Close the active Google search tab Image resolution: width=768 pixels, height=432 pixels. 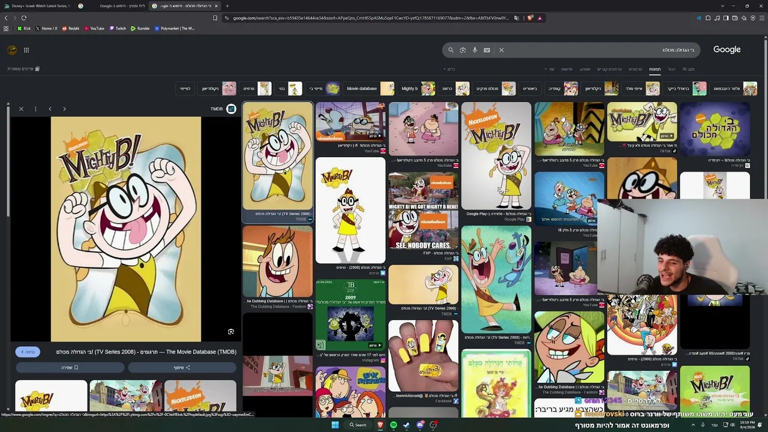216,6
